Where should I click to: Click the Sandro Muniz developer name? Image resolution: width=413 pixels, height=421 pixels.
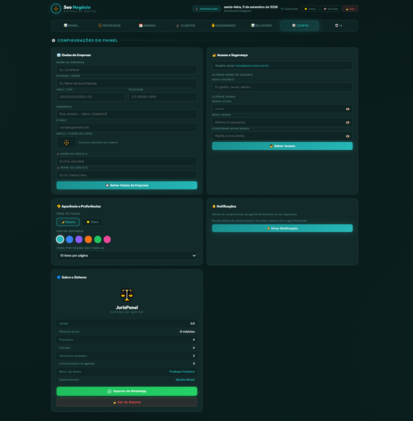pyautogui.click(x=185, y=380)
